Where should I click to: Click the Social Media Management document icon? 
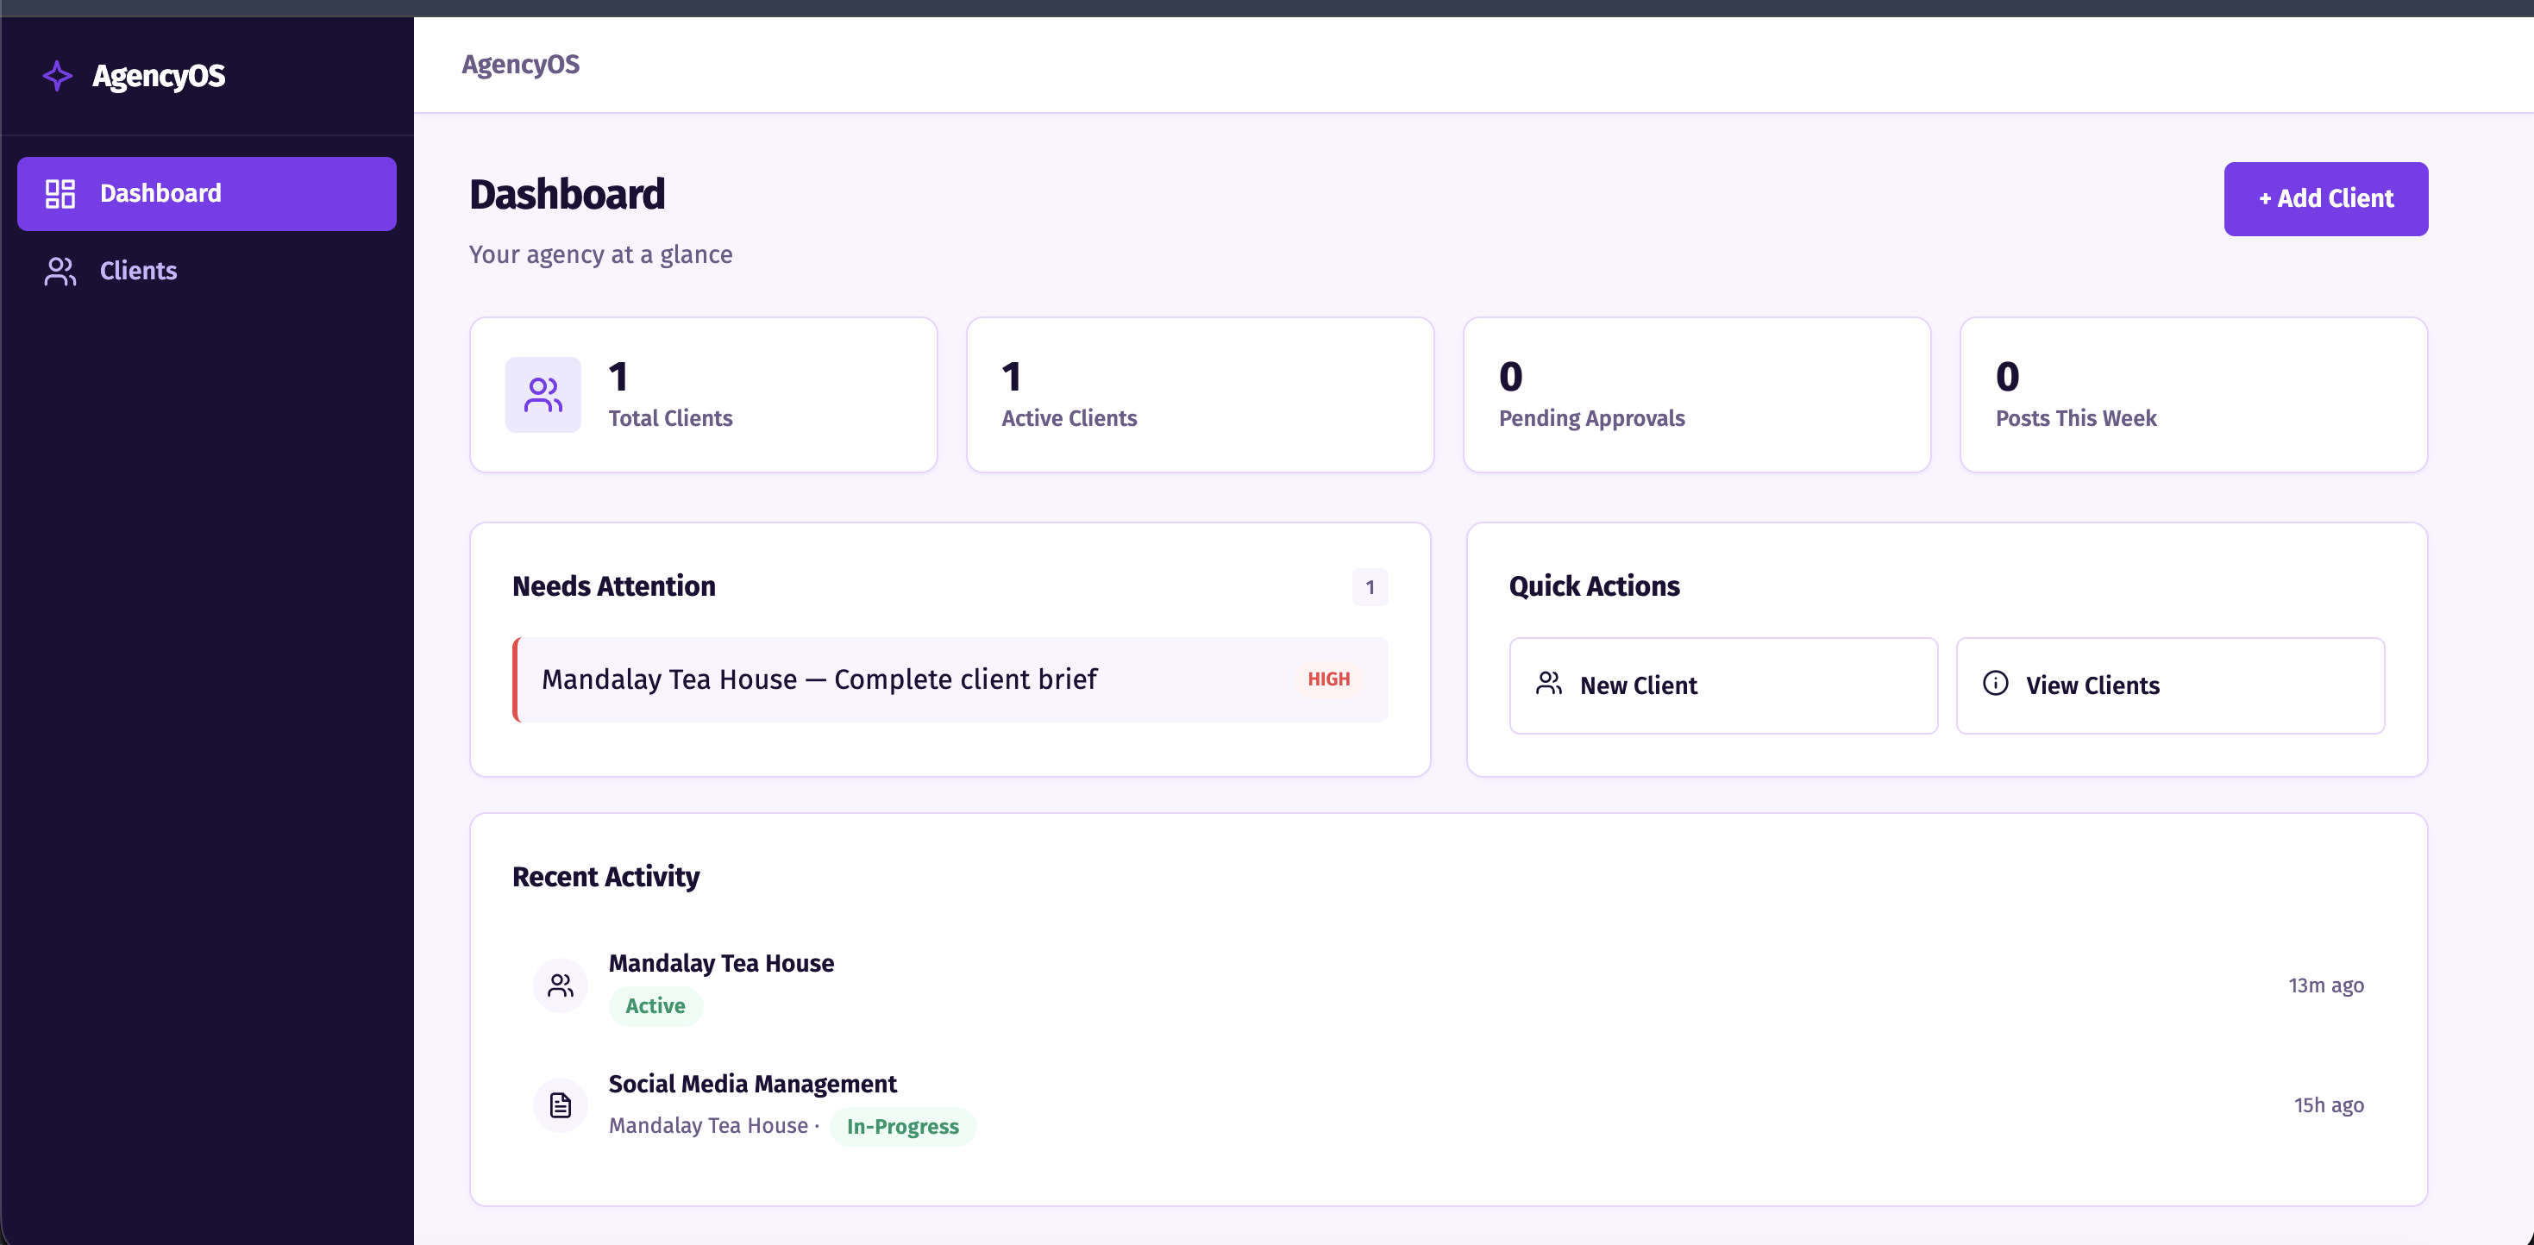pyautogui.click(x=561, y=1105)
